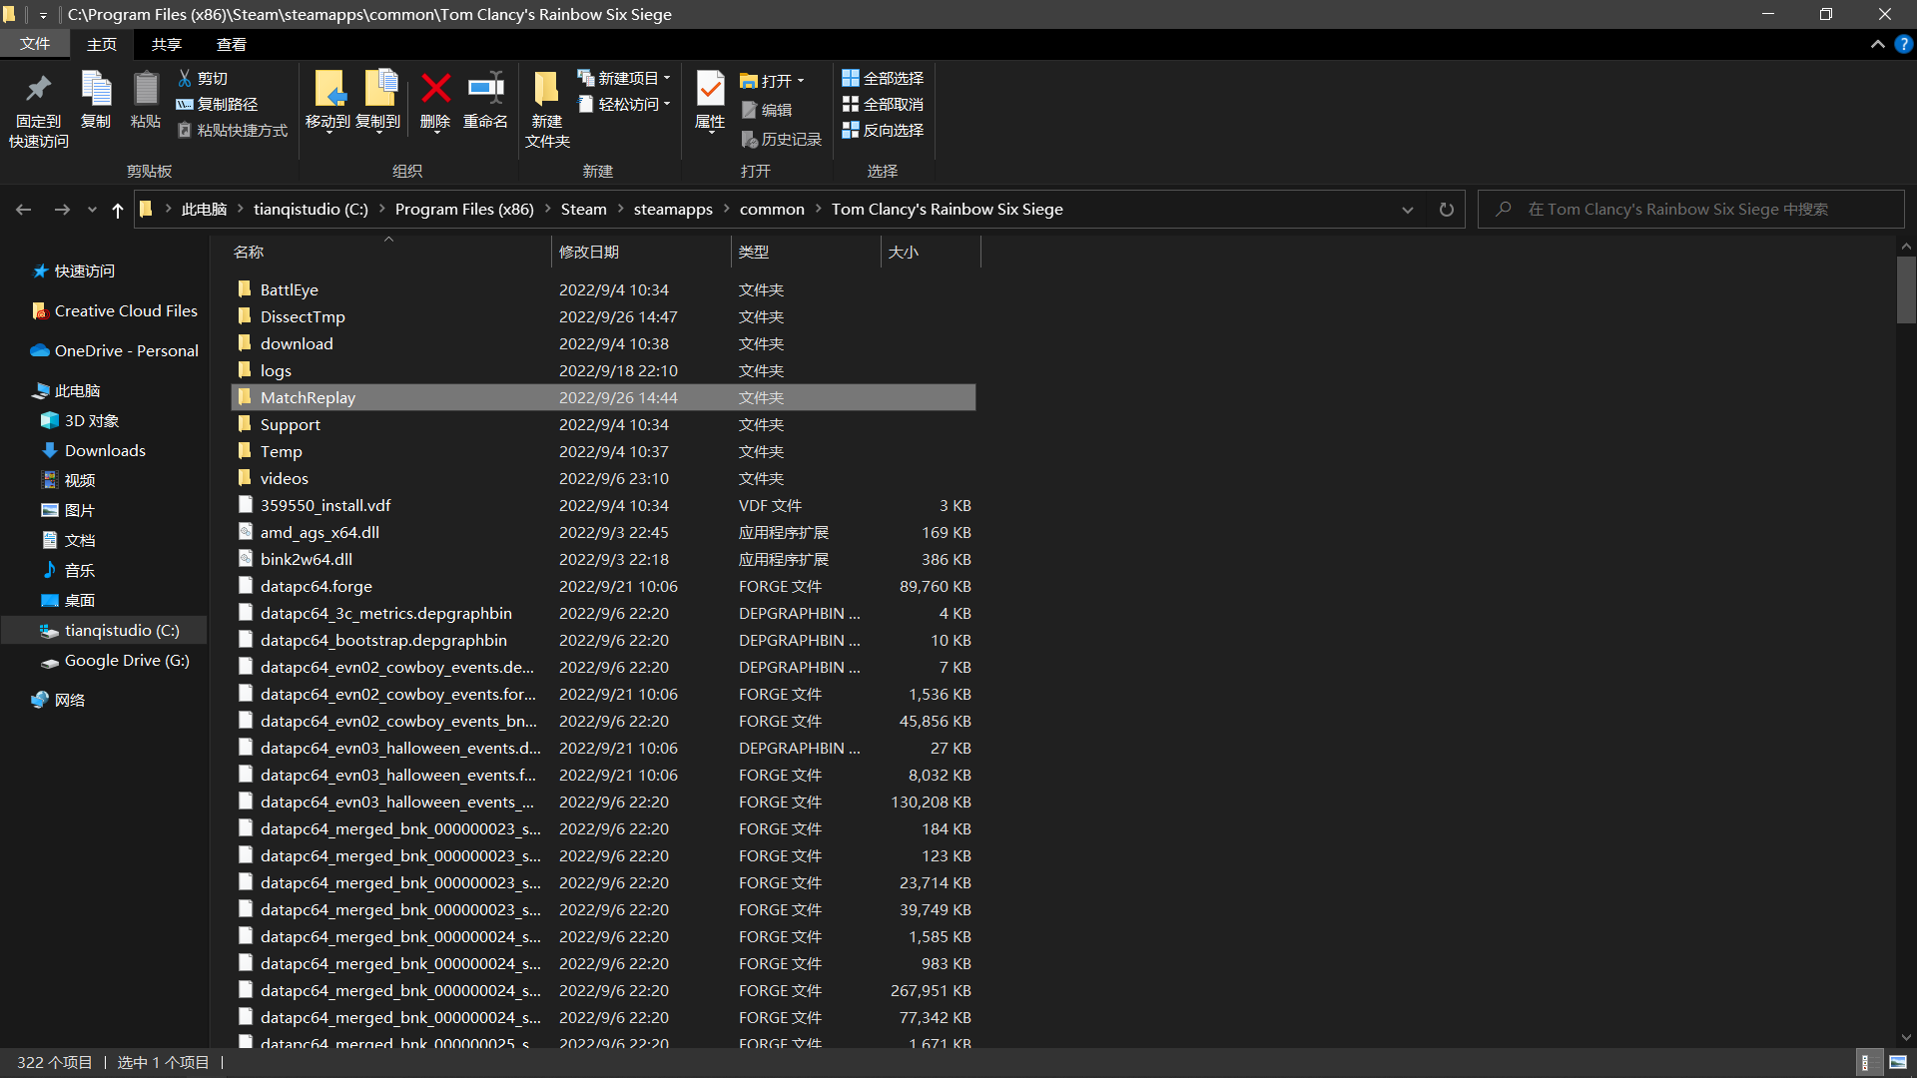Click Edit (编辑) in ribbon
The height and width of the screenshot is (1078, 1917).
pos(767,110)
